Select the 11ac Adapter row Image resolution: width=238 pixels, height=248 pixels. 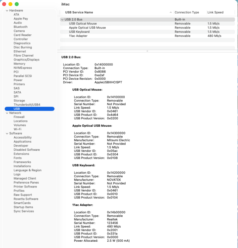tap(147, 36)
